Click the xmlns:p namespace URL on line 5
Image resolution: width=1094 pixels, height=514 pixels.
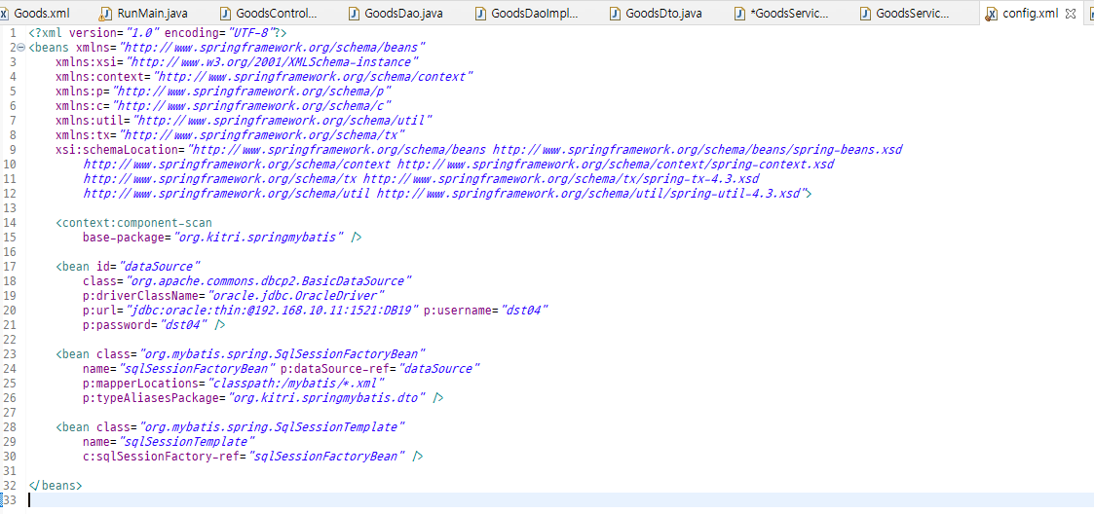251,92
